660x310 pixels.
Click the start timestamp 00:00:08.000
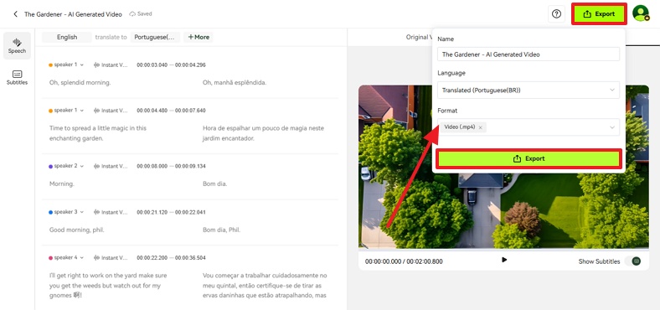[152, 166]
